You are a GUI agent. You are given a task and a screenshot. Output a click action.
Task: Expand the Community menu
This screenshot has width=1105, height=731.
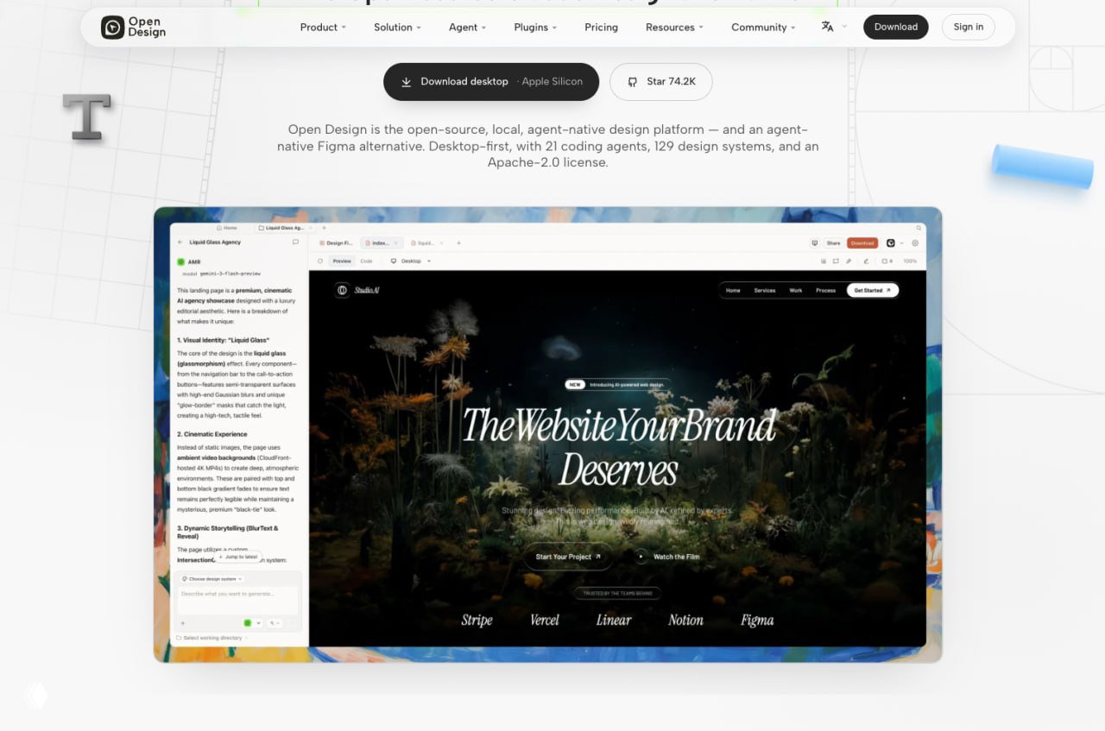pos(763,28)
